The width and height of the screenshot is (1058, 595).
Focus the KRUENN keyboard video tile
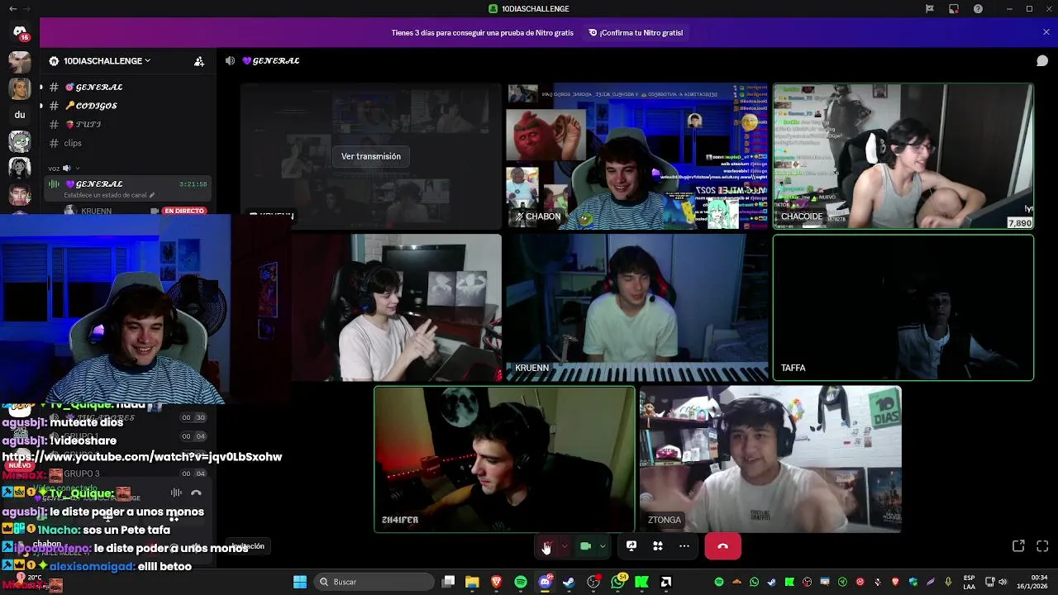[x=636, y=307]
